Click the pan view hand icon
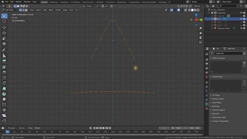This screenshot has width=247, height=139. [200, 33]
